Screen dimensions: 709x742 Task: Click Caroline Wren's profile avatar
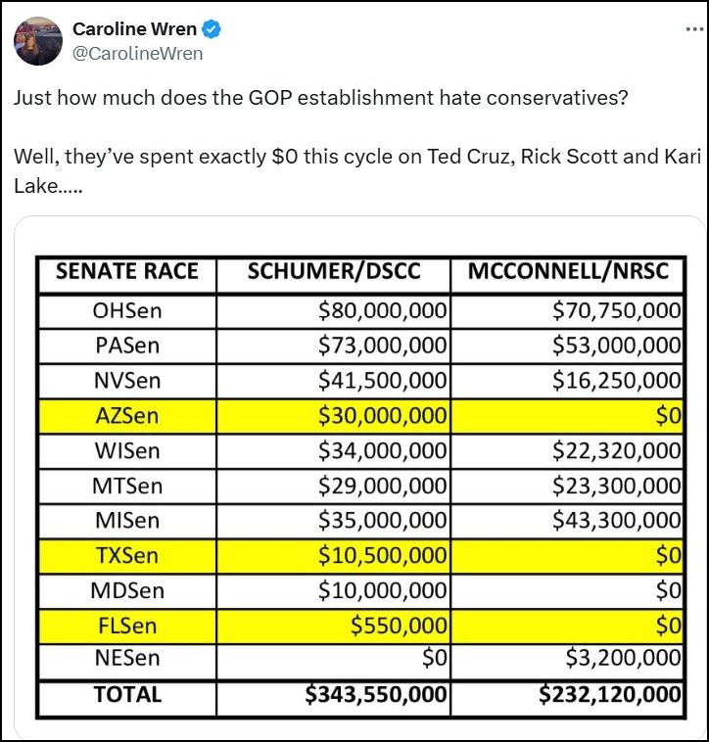coord(38,41)
